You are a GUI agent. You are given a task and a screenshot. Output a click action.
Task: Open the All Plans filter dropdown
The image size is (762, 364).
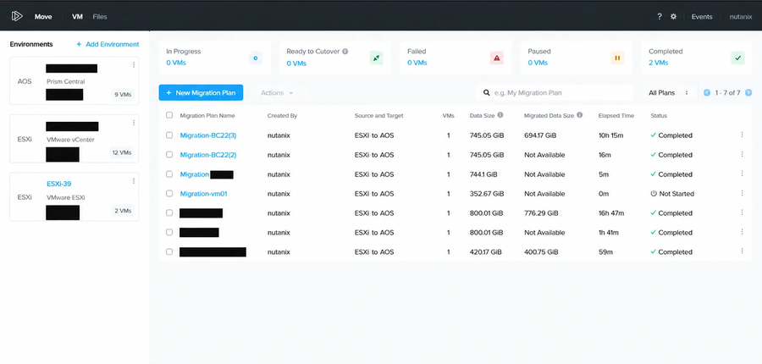[x=669, y=92]
